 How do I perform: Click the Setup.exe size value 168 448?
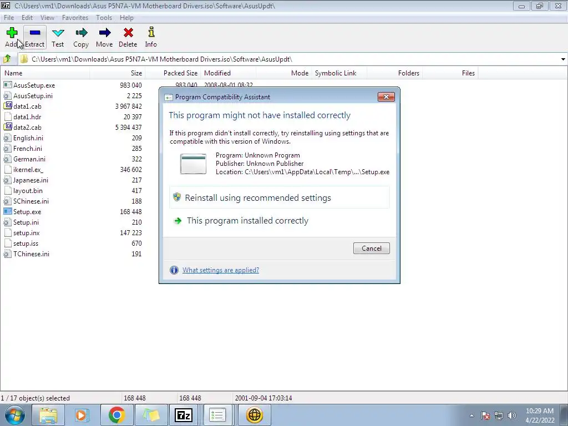[x=131, y=211]
